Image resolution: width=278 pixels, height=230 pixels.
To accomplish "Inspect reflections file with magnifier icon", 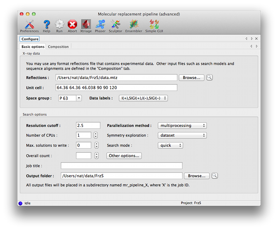I will click(209, 77).
